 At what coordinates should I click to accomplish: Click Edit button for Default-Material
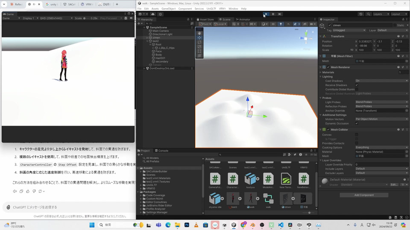coord(394,184)
